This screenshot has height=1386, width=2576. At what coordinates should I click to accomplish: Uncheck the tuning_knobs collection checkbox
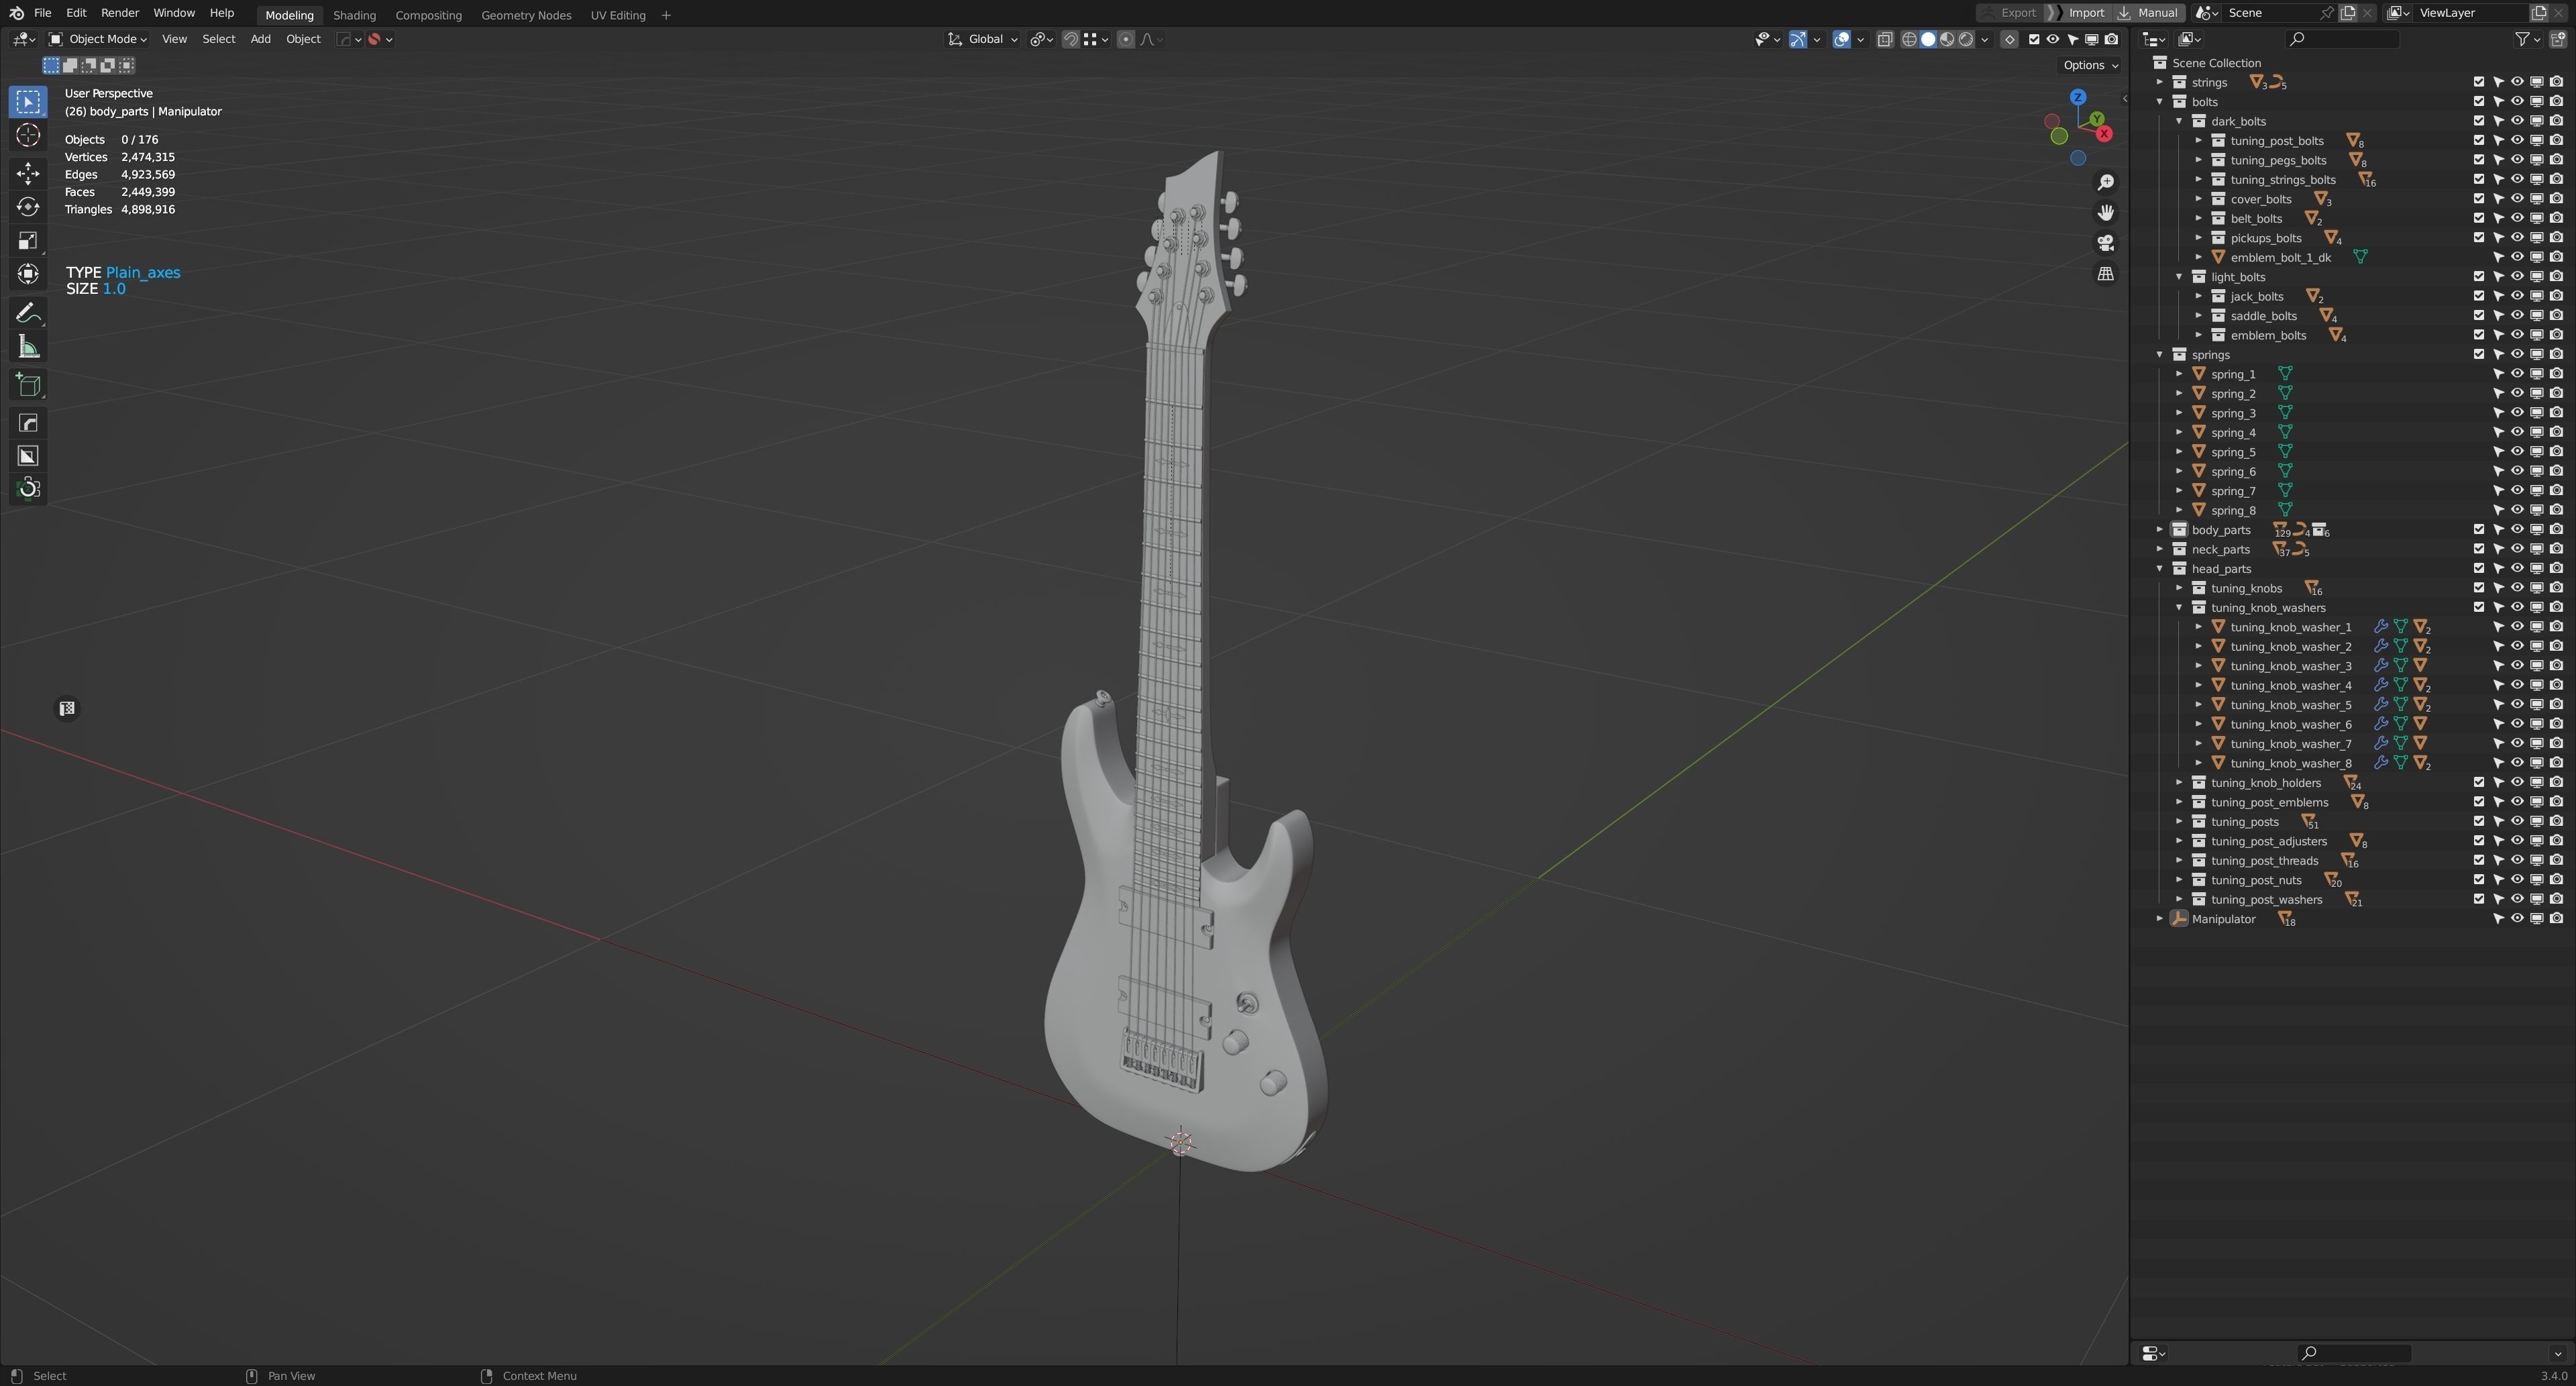[2479, 588]
